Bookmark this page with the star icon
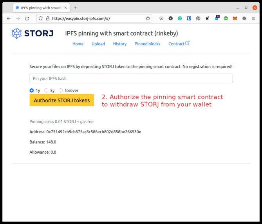Viewport: 262px width, 224px height. click(148, 18)
